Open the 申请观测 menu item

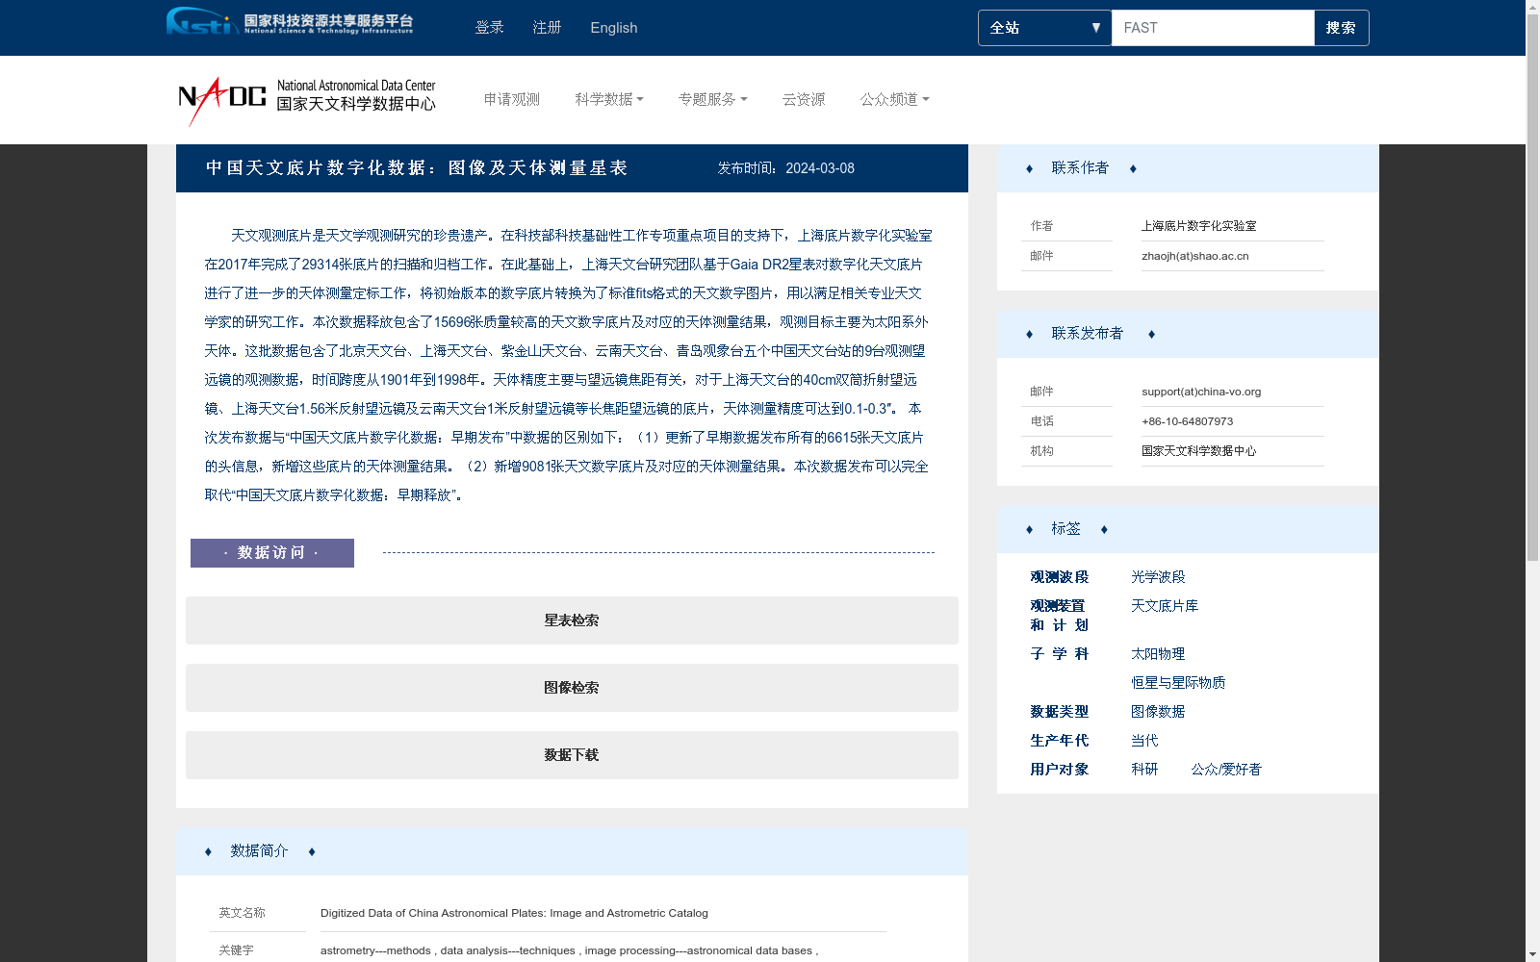[x=512, y=99]
